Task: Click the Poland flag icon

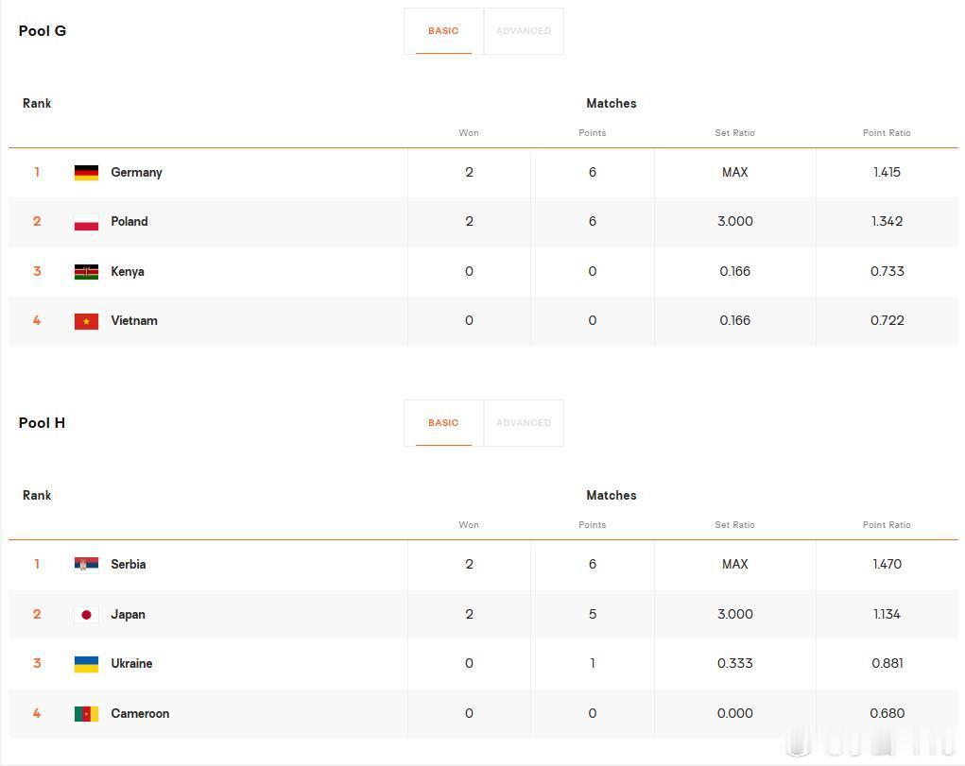Action: coord(86,222)
